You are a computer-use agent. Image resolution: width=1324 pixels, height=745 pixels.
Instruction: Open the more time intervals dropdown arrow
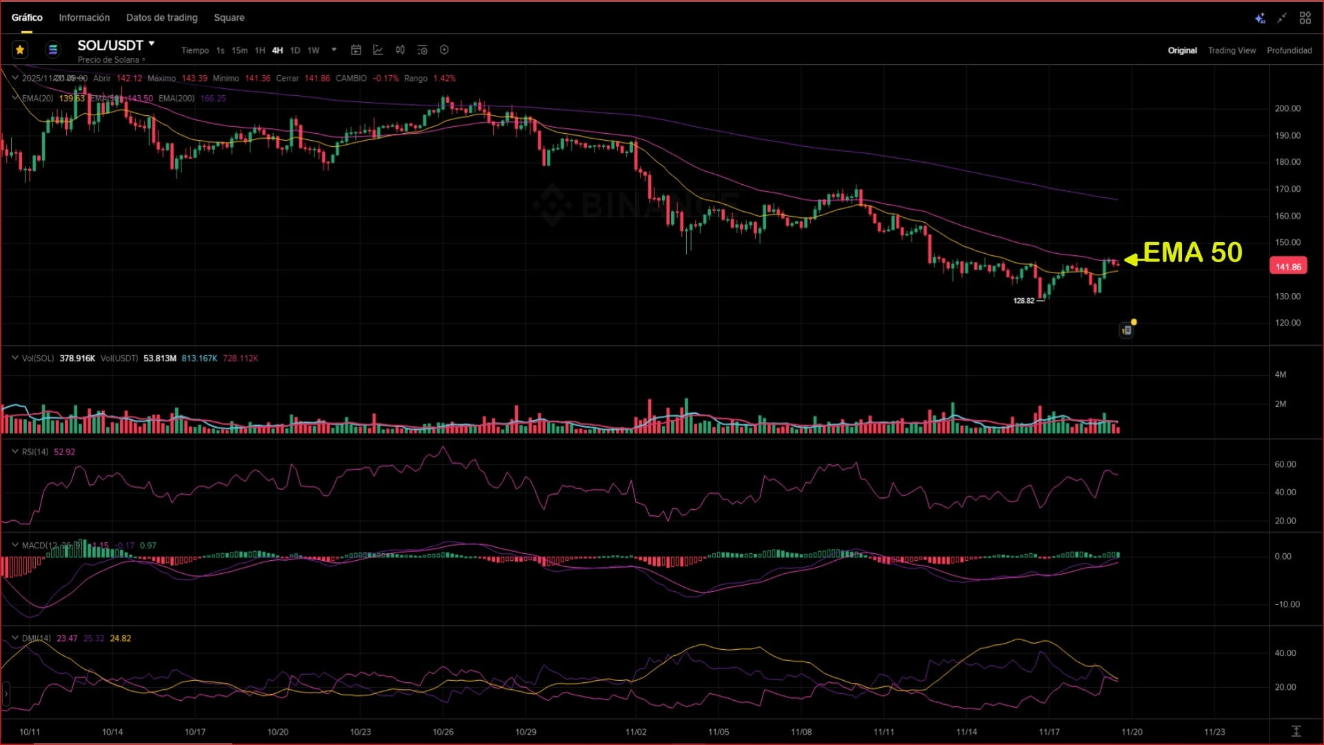coord(334,50)
